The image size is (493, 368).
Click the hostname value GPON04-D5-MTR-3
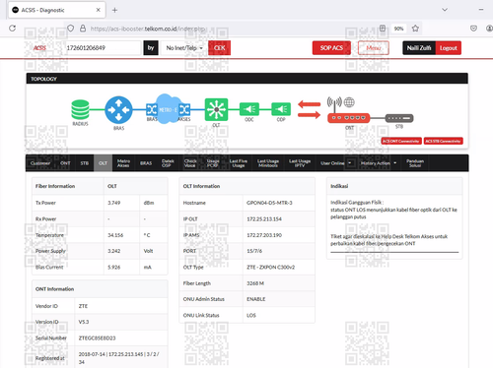pos(269,203)
